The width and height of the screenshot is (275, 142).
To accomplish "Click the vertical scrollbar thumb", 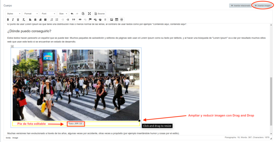I will [x=271, y=102].
